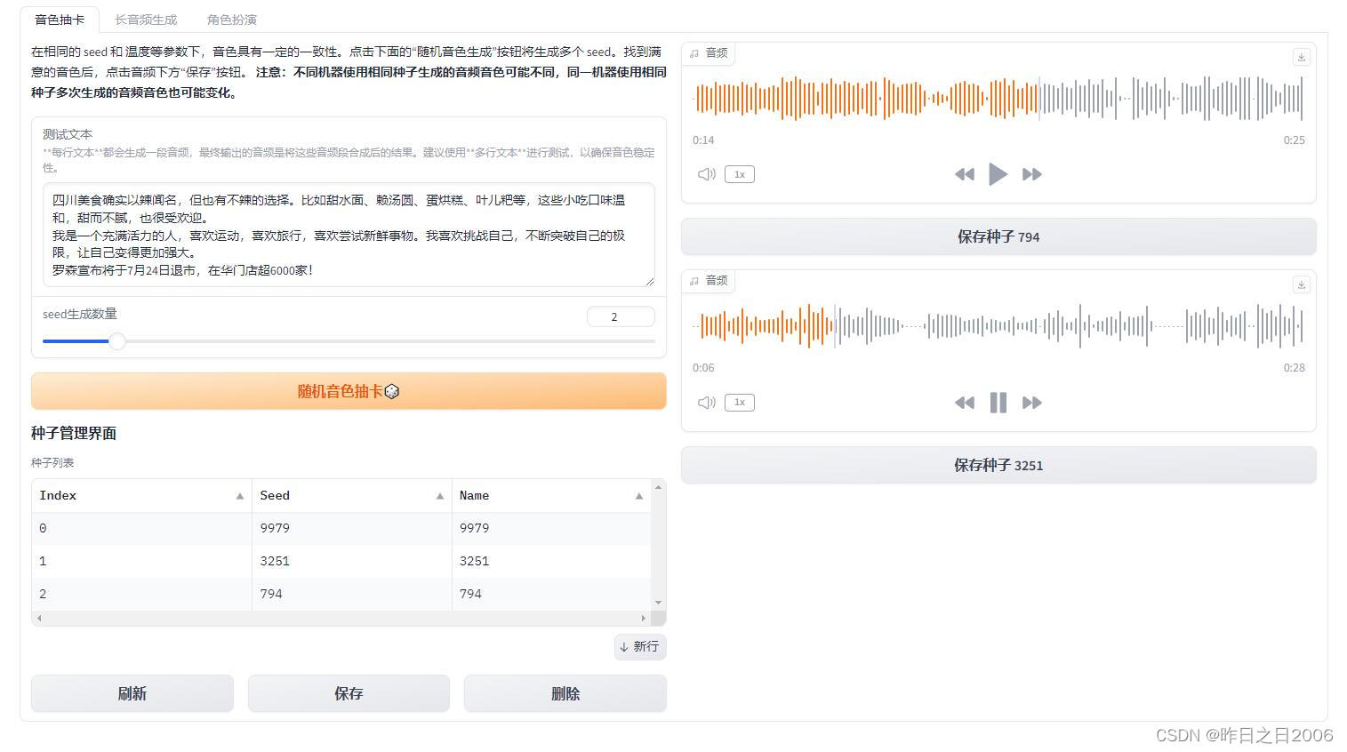
Task: Select Seed cell 9979 in row 0
Action: [352, 528]
